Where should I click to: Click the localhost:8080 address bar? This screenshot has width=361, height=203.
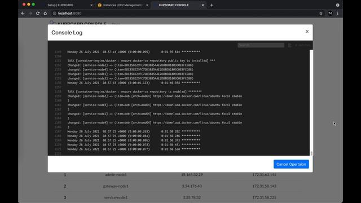coord(184,14)
